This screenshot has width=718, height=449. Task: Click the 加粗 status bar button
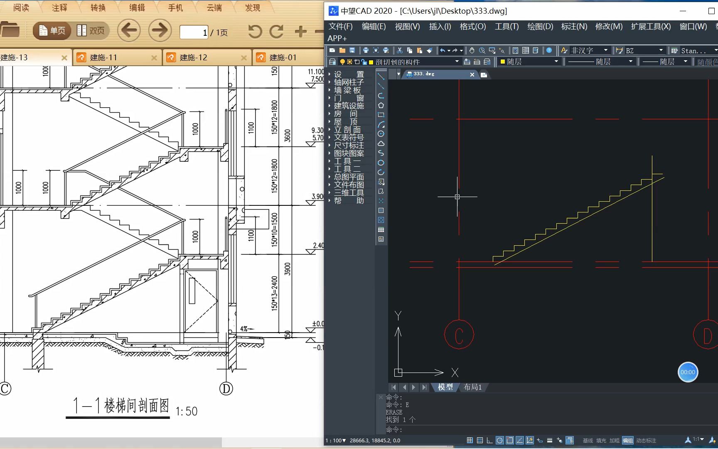614,440
